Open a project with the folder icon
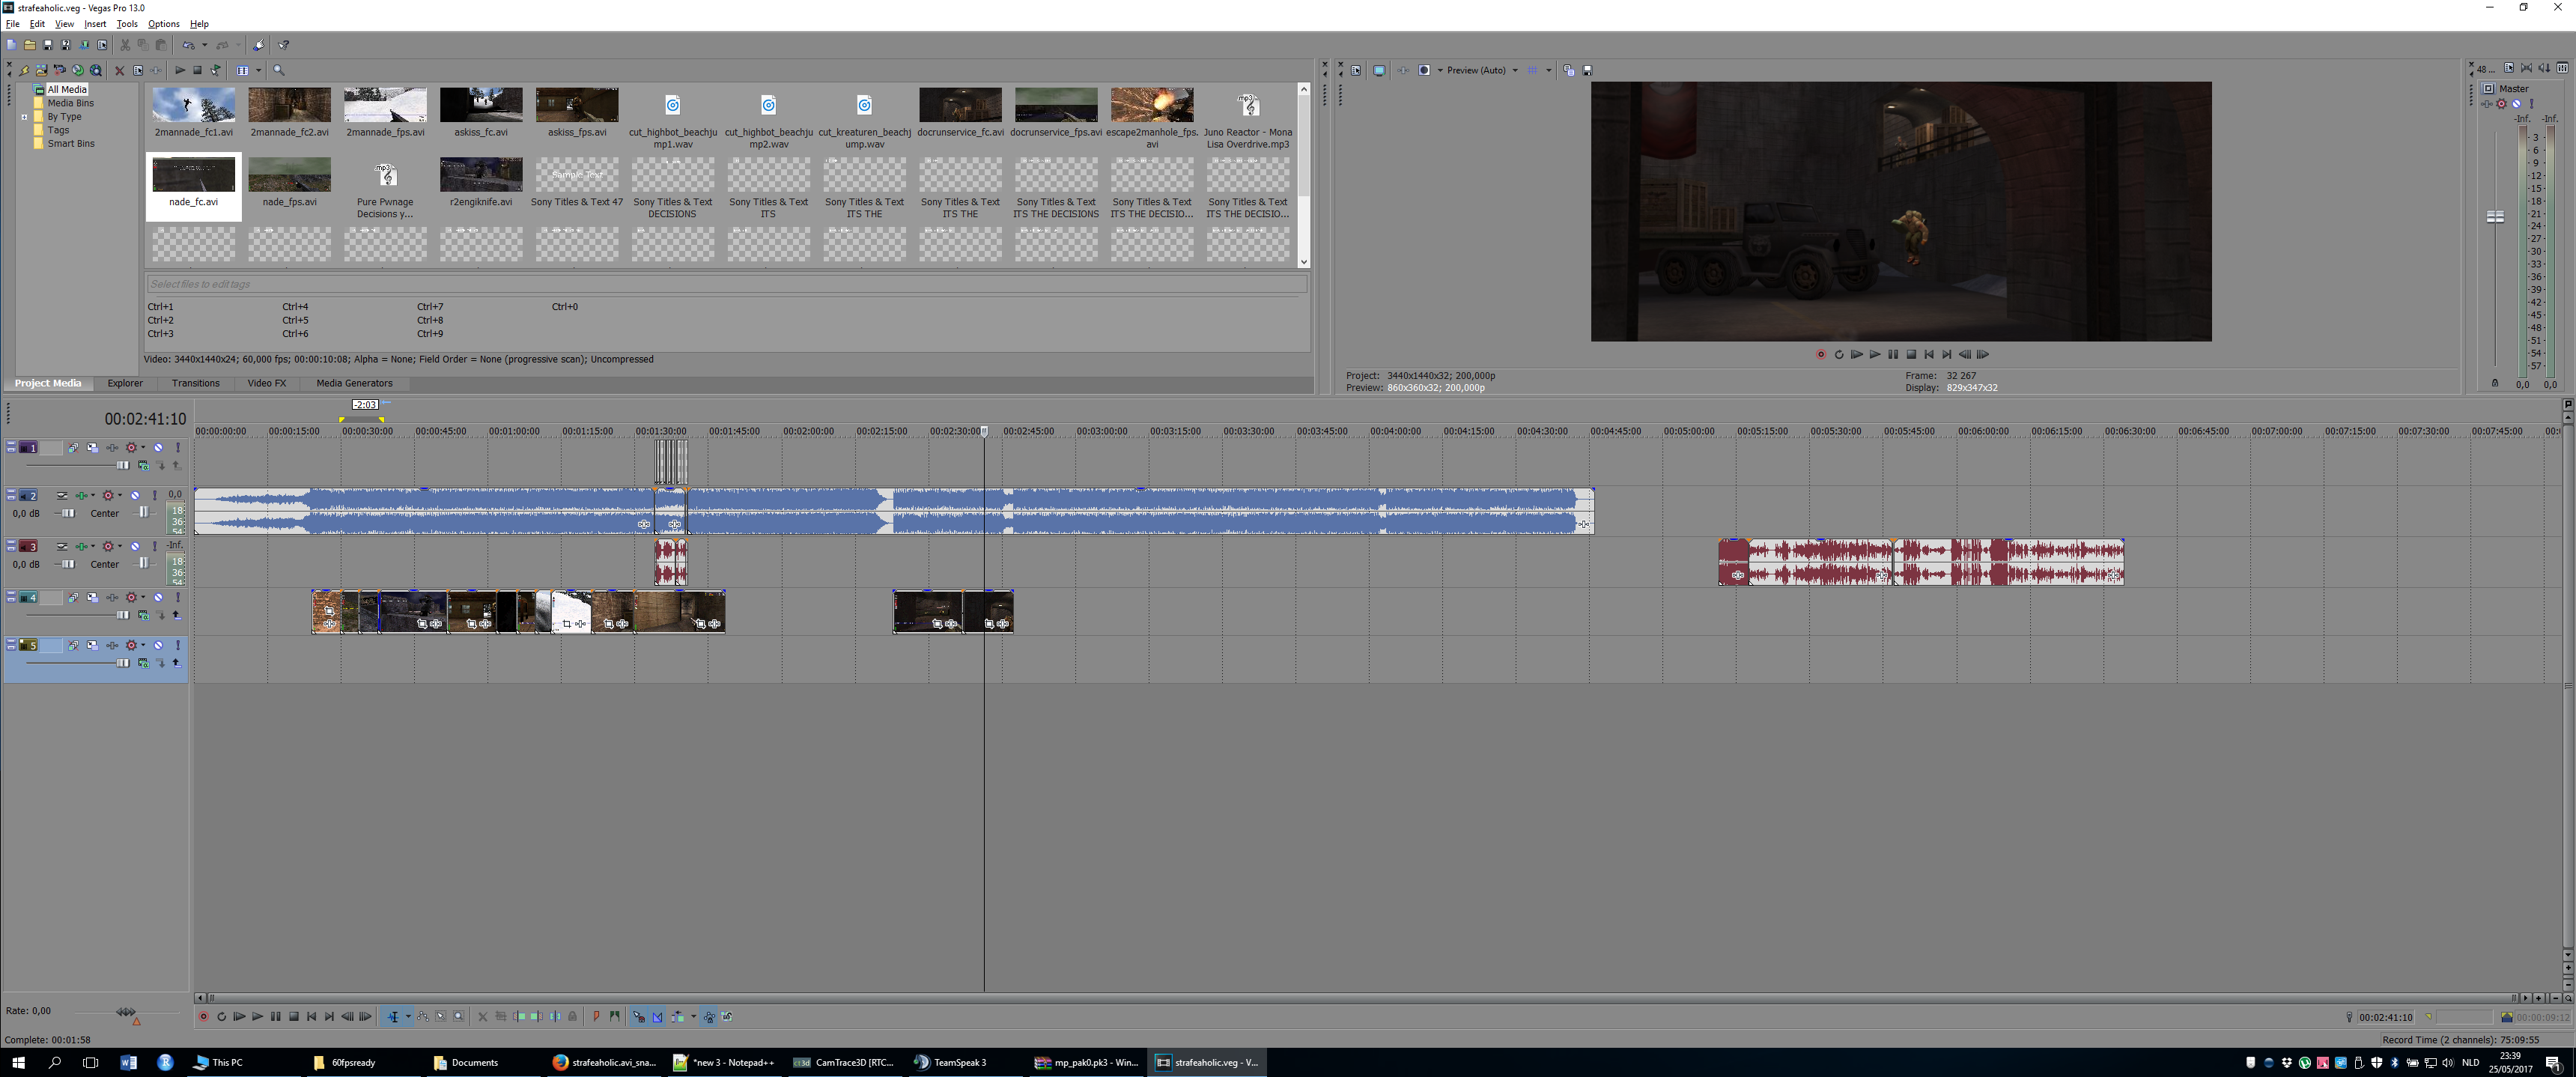Image resolution: width=2576 pixels, height=1077 pixels. [x=30, y=45]
